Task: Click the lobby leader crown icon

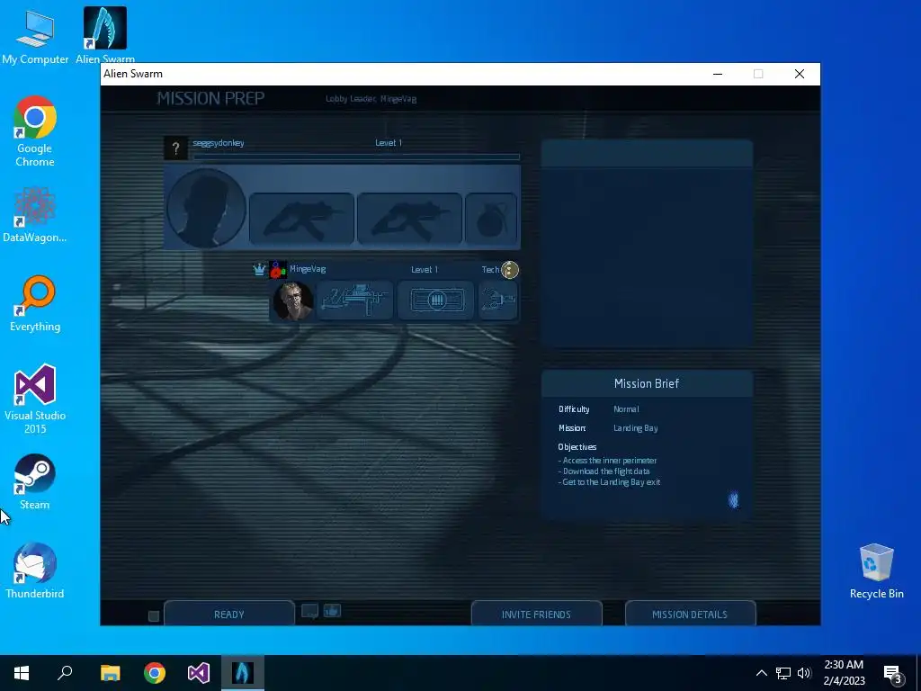Action: point(259,269)
